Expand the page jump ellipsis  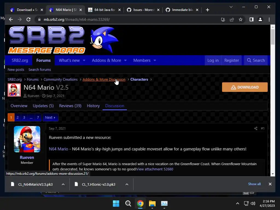(x=31, y=118)
